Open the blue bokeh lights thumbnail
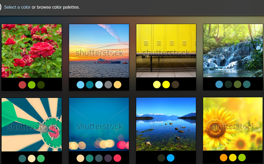Image resolution: width=264 pixels, height=164 pixels. tap(99, 124)
